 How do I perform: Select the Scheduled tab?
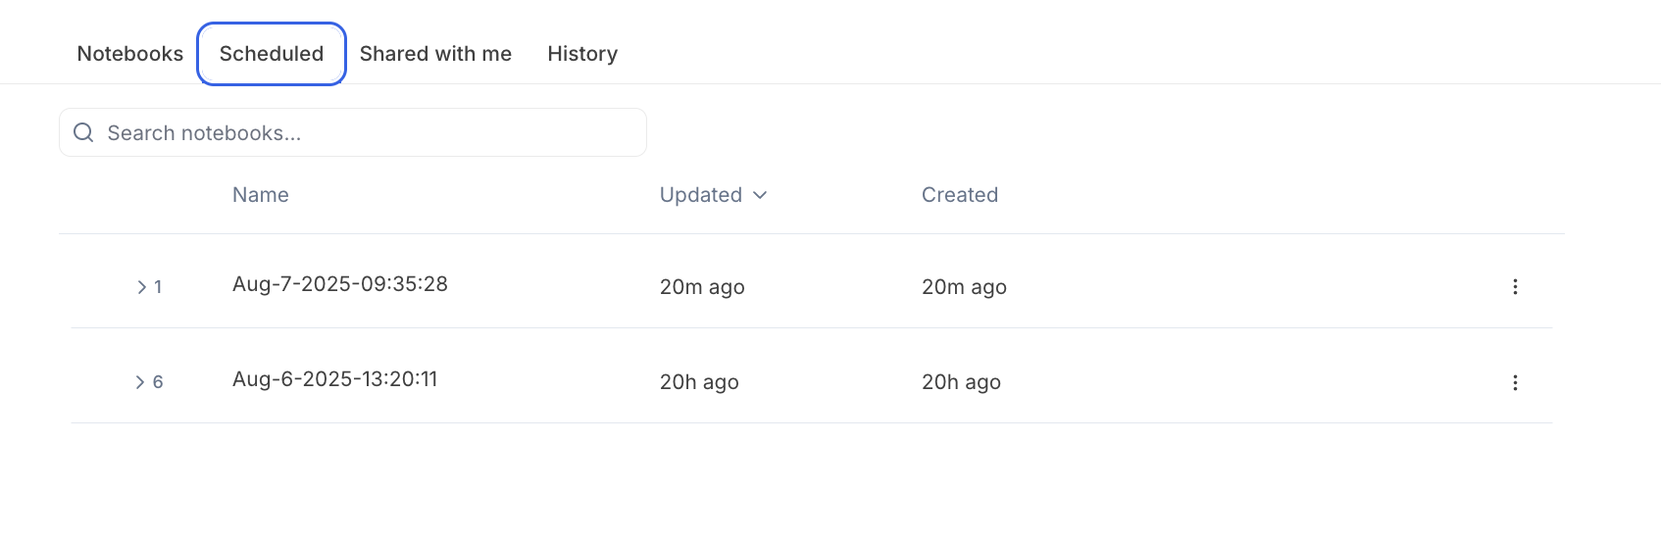[x=272, y=54]
